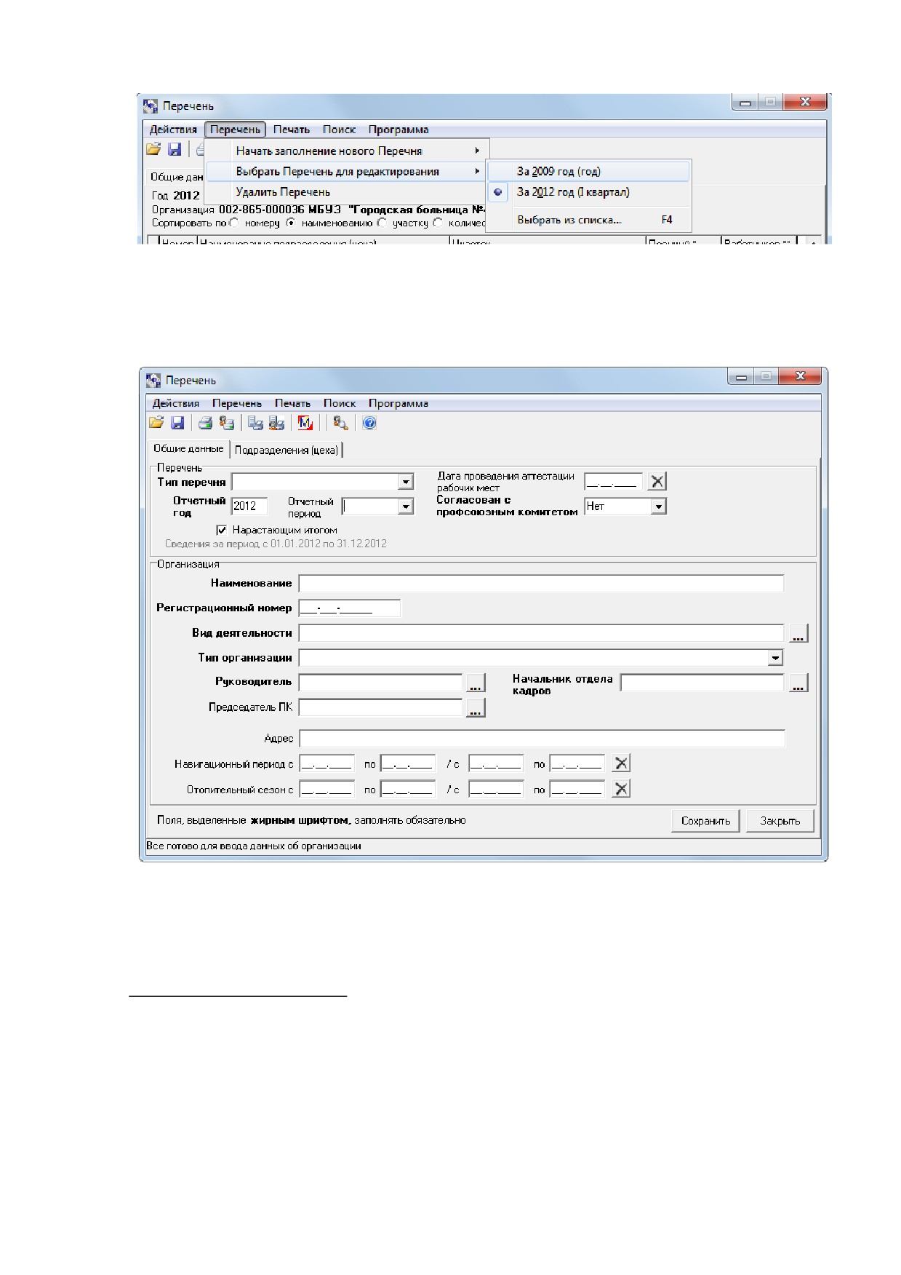This screenshot has width=901, height=1275.
Task: Toggle the Нарастающим итогом checkbox
Action: [x=221, y=530]
